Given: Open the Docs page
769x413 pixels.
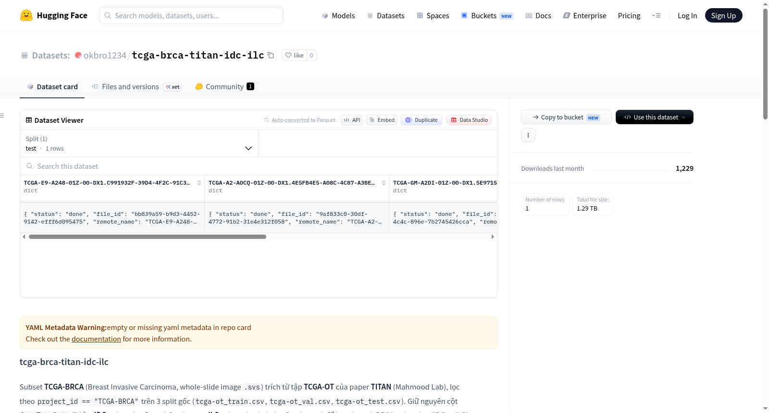Looking at the screenshot, I should [538, 15].
